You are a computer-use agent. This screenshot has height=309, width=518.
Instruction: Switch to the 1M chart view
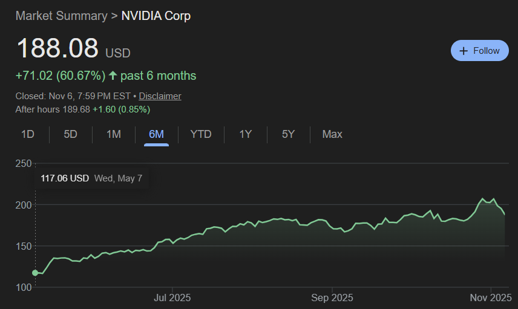(x=114, y=134)
